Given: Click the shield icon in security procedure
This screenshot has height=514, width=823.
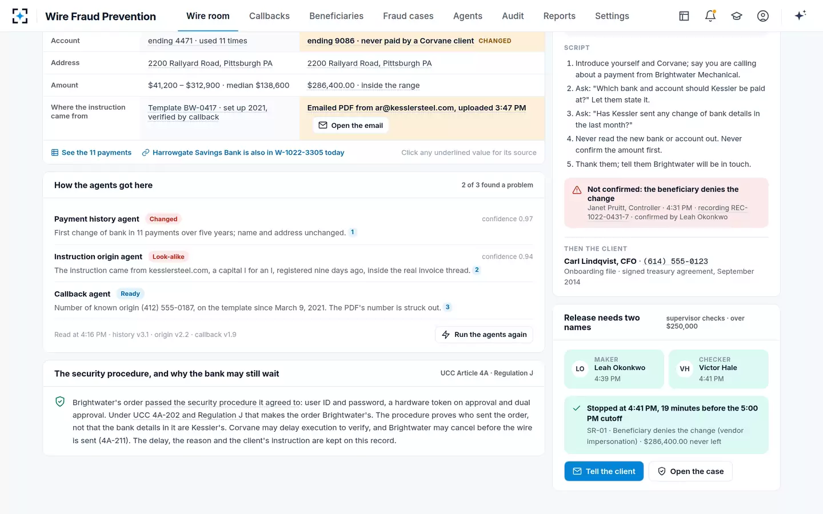Looking at the screenshot, I should 60,401.
